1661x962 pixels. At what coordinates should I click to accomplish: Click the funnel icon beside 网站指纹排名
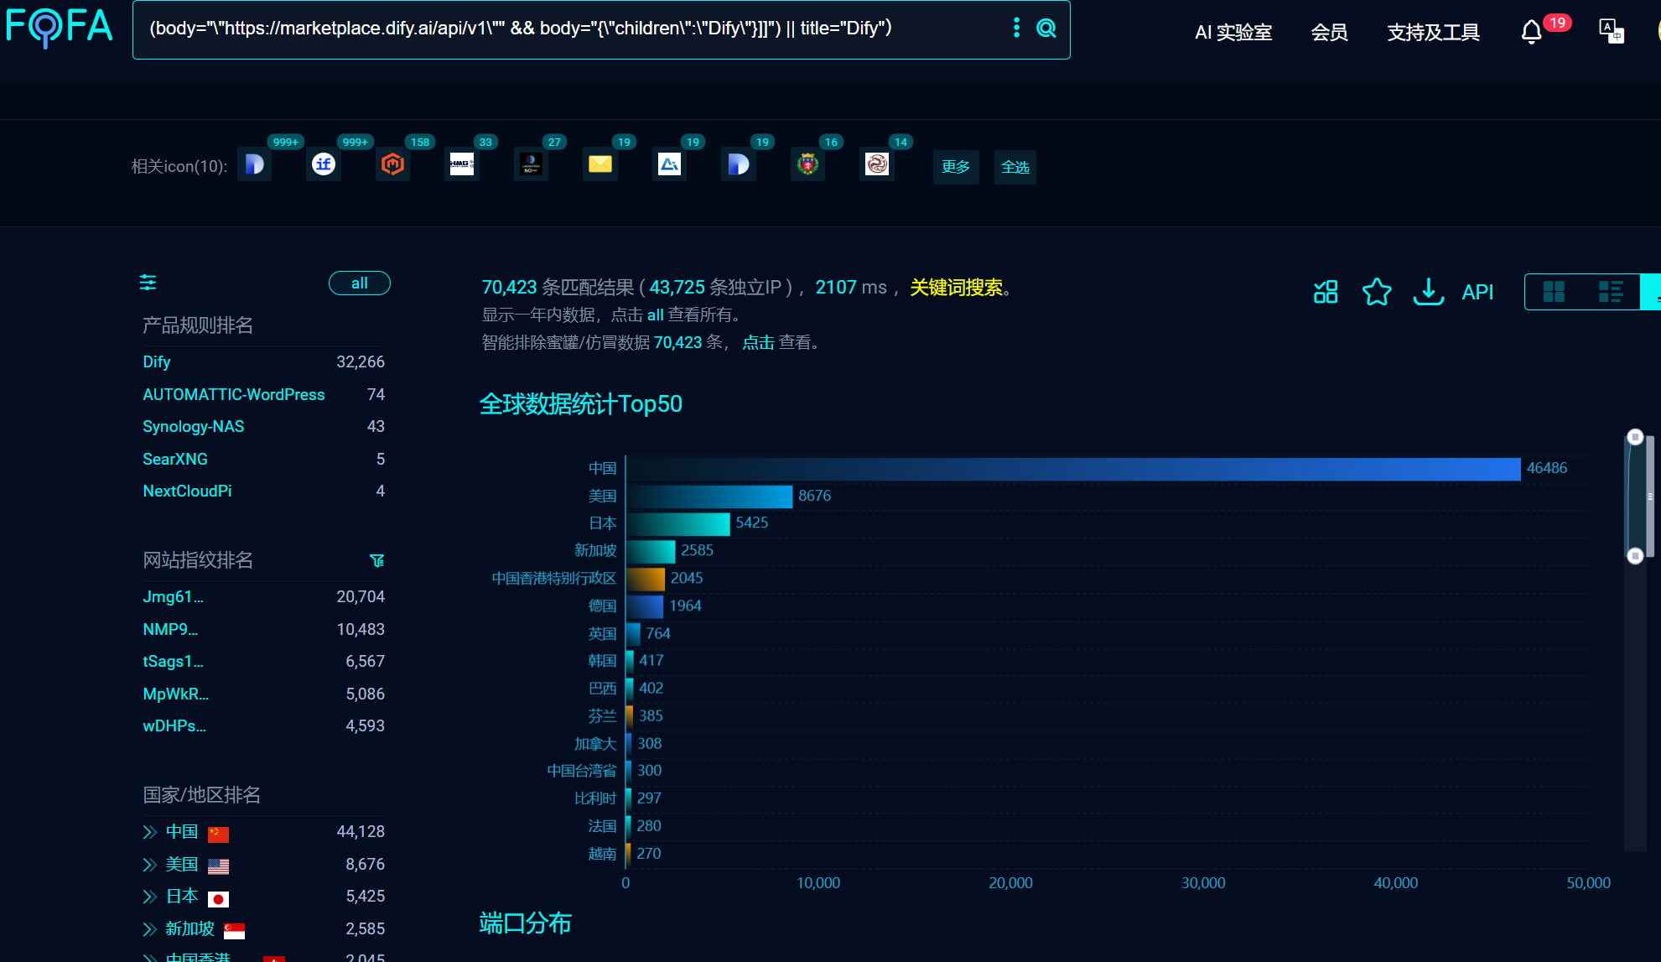377,560
